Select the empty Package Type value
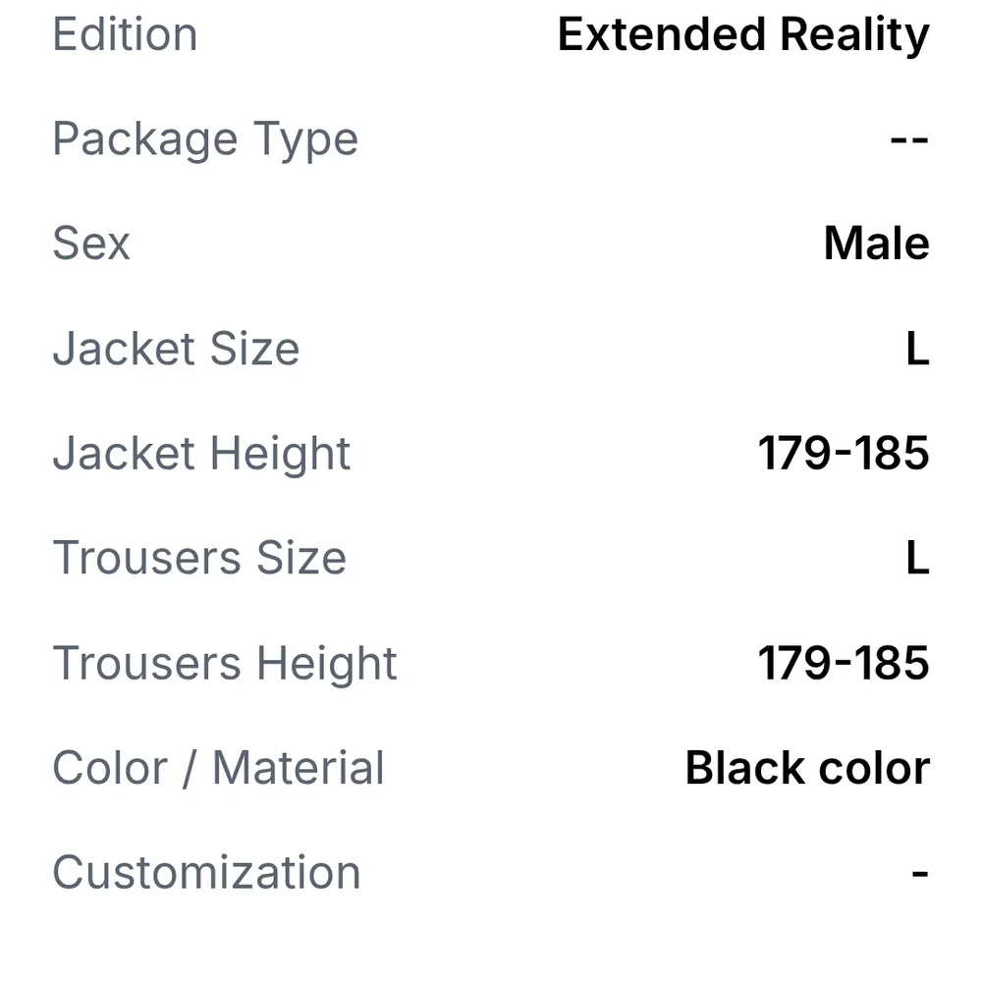982x982 pixels. 909,139
